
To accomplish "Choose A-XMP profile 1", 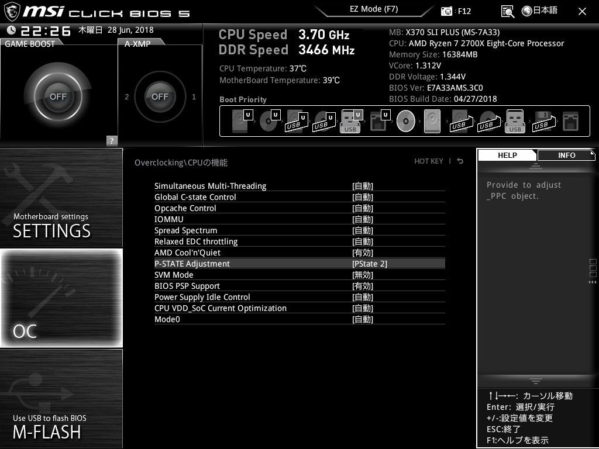I will 194,96.
